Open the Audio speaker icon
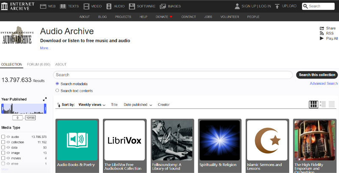The height and width of the screenshot is (173, 339). [109, 6]
